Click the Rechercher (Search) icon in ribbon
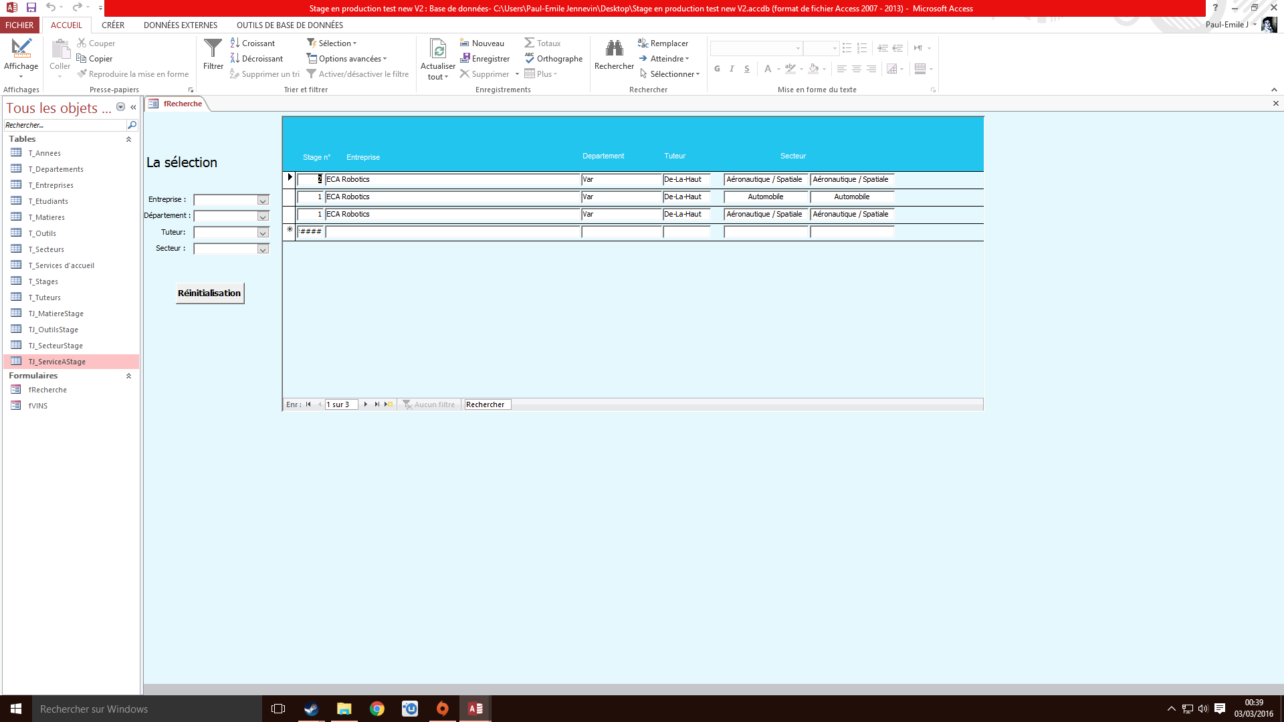The height and width of the screenshot is (722, 1284). 614,55
